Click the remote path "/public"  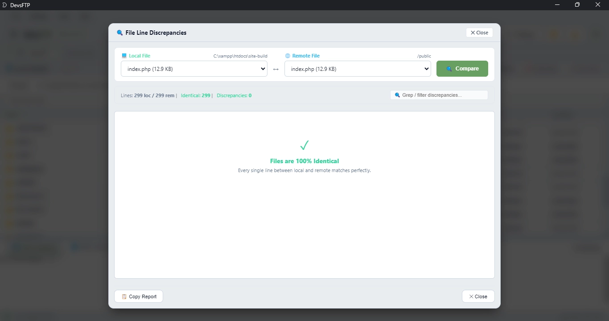[x=424, y=56]
